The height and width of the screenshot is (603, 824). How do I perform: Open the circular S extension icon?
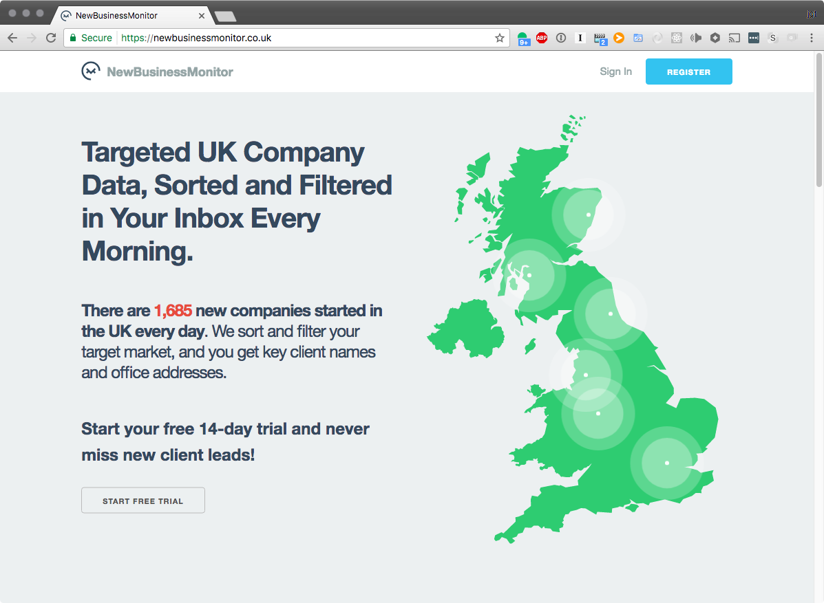point(772,38)
